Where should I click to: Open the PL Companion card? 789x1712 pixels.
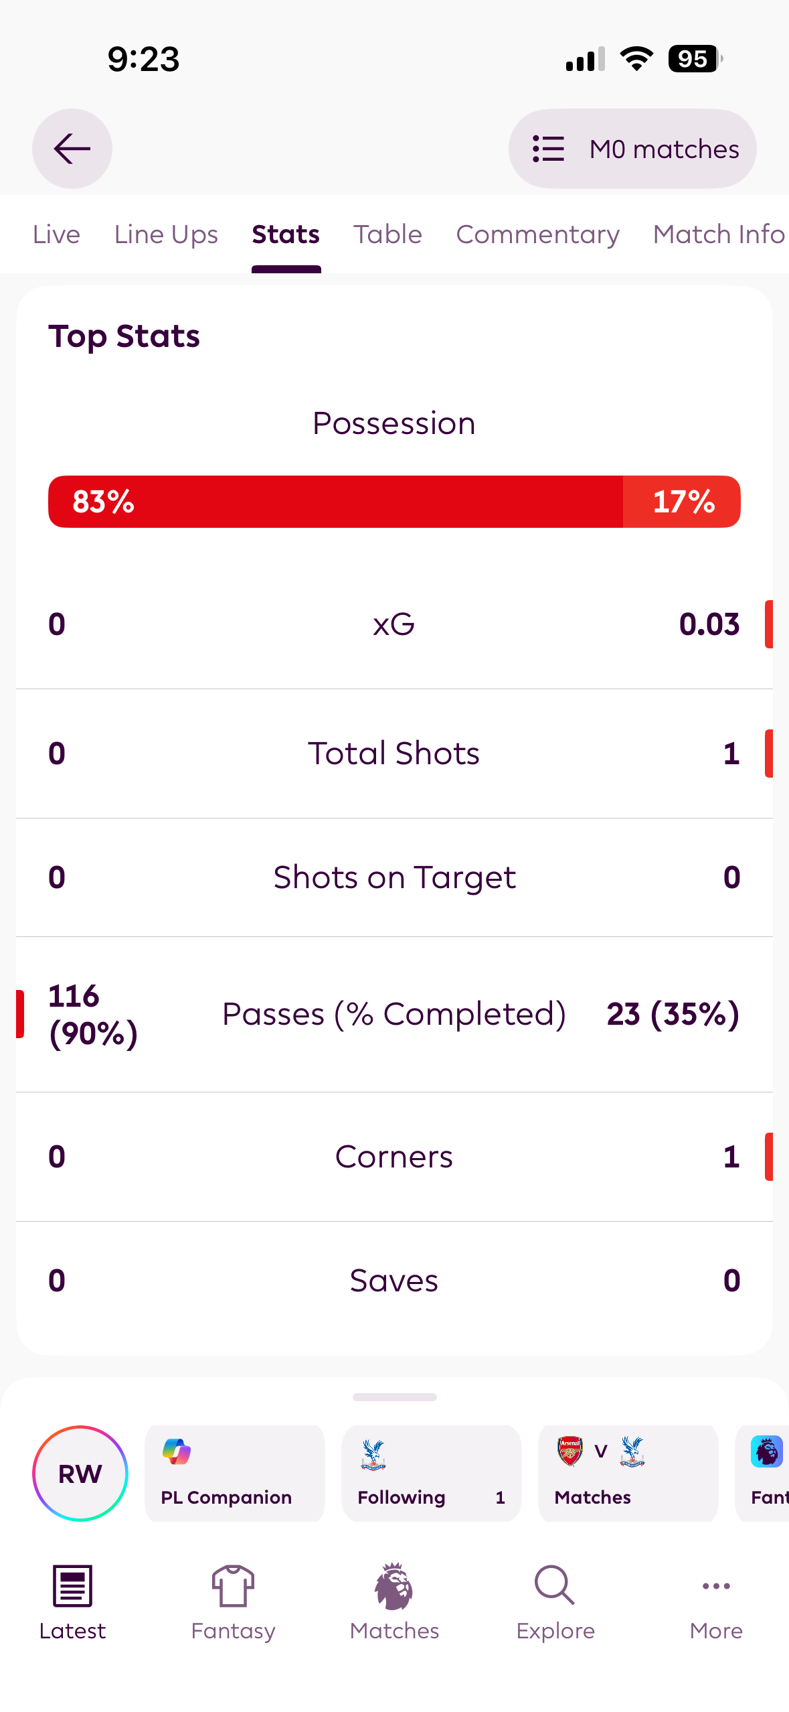click(x=234, y=1473)
